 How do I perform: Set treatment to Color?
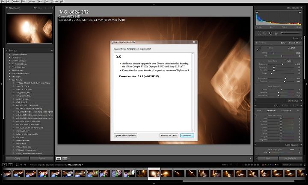click(283, 43)
